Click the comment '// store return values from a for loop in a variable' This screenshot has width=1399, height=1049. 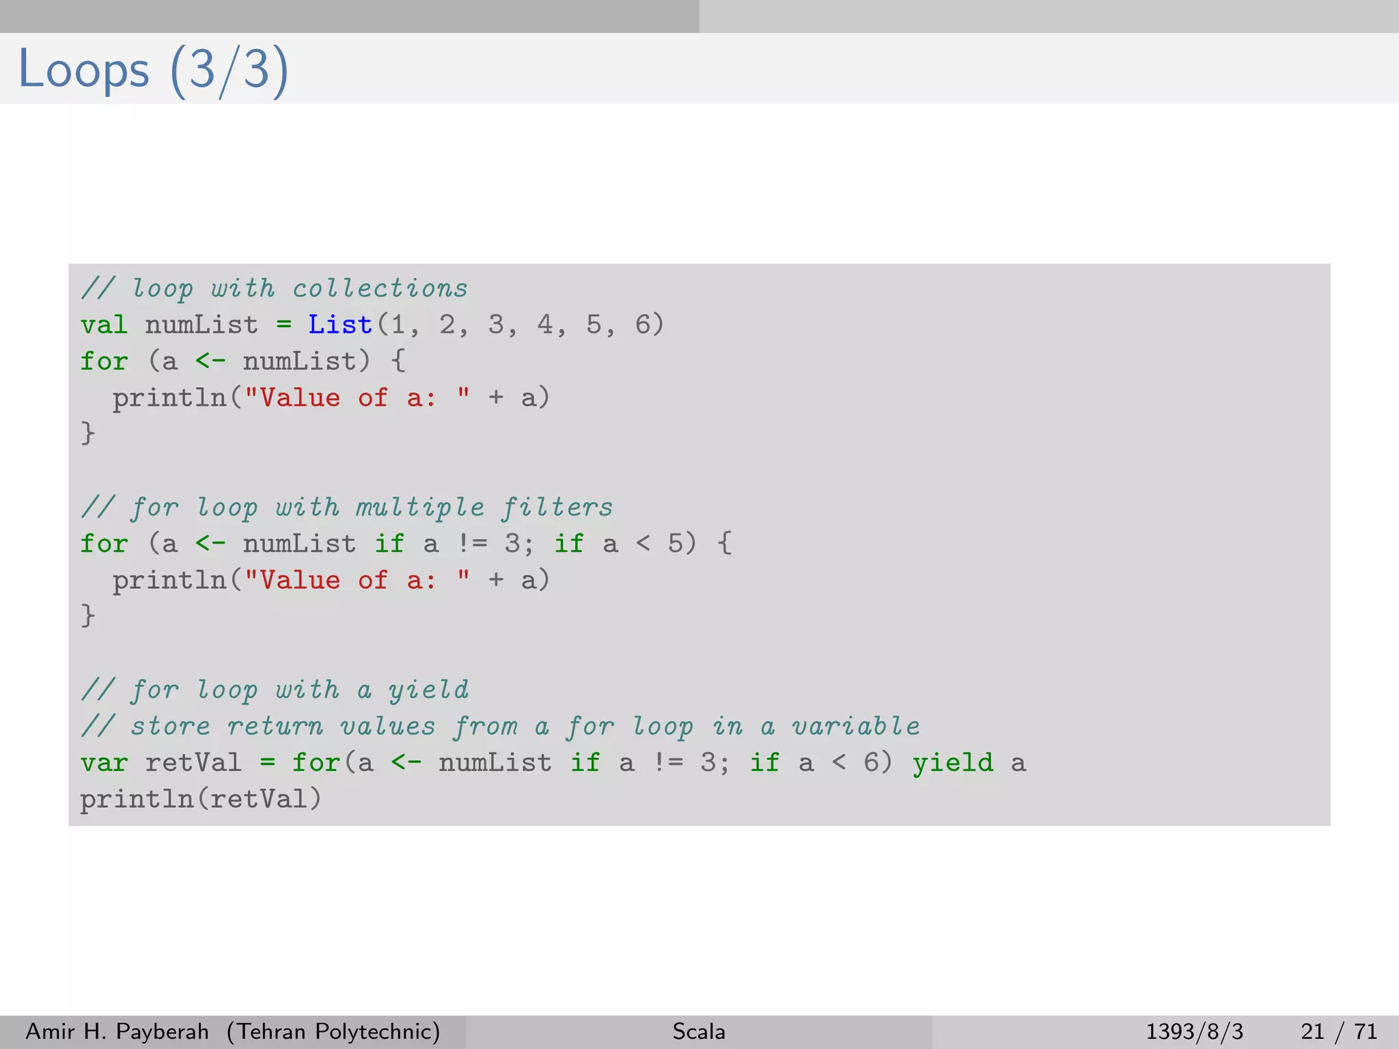pos(500,726)
